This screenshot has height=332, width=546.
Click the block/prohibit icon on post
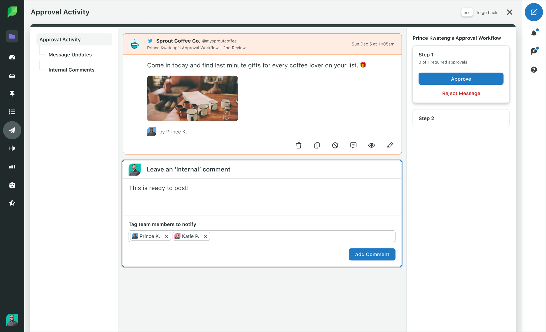pos(335,145)
